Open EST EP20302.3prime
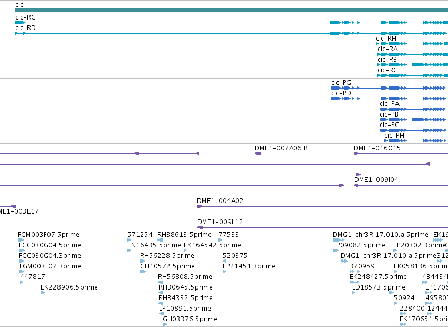 click(419, 245)
